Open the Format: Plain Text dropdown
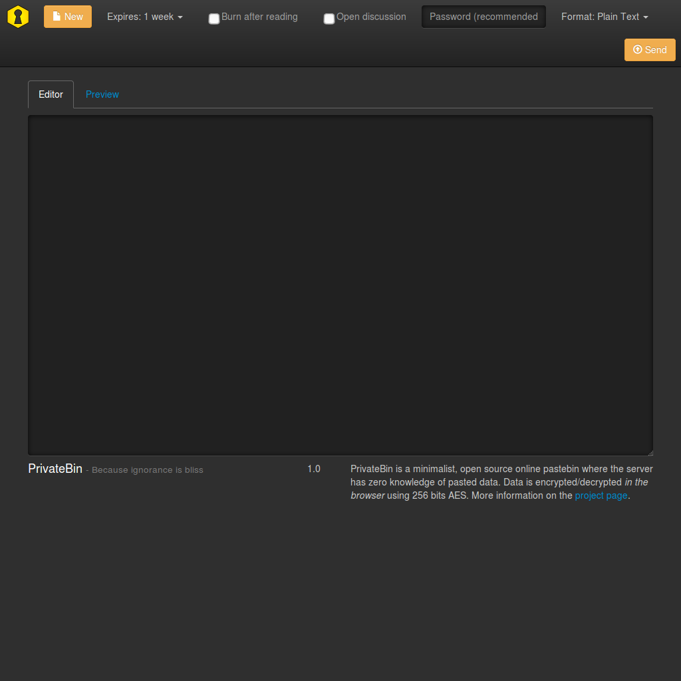 [604, 17]
